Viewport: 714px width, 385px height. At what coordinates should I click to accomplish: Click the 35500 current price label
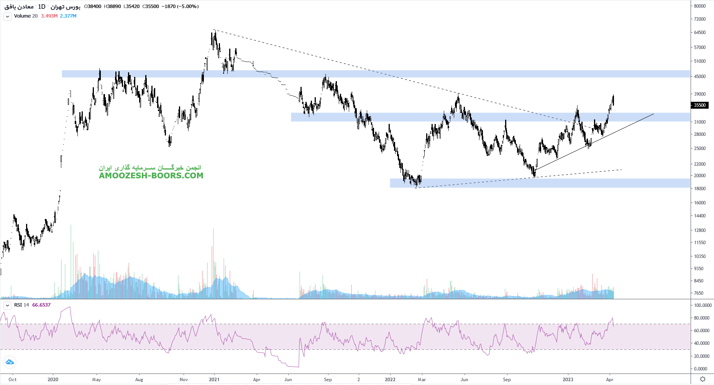699,105
